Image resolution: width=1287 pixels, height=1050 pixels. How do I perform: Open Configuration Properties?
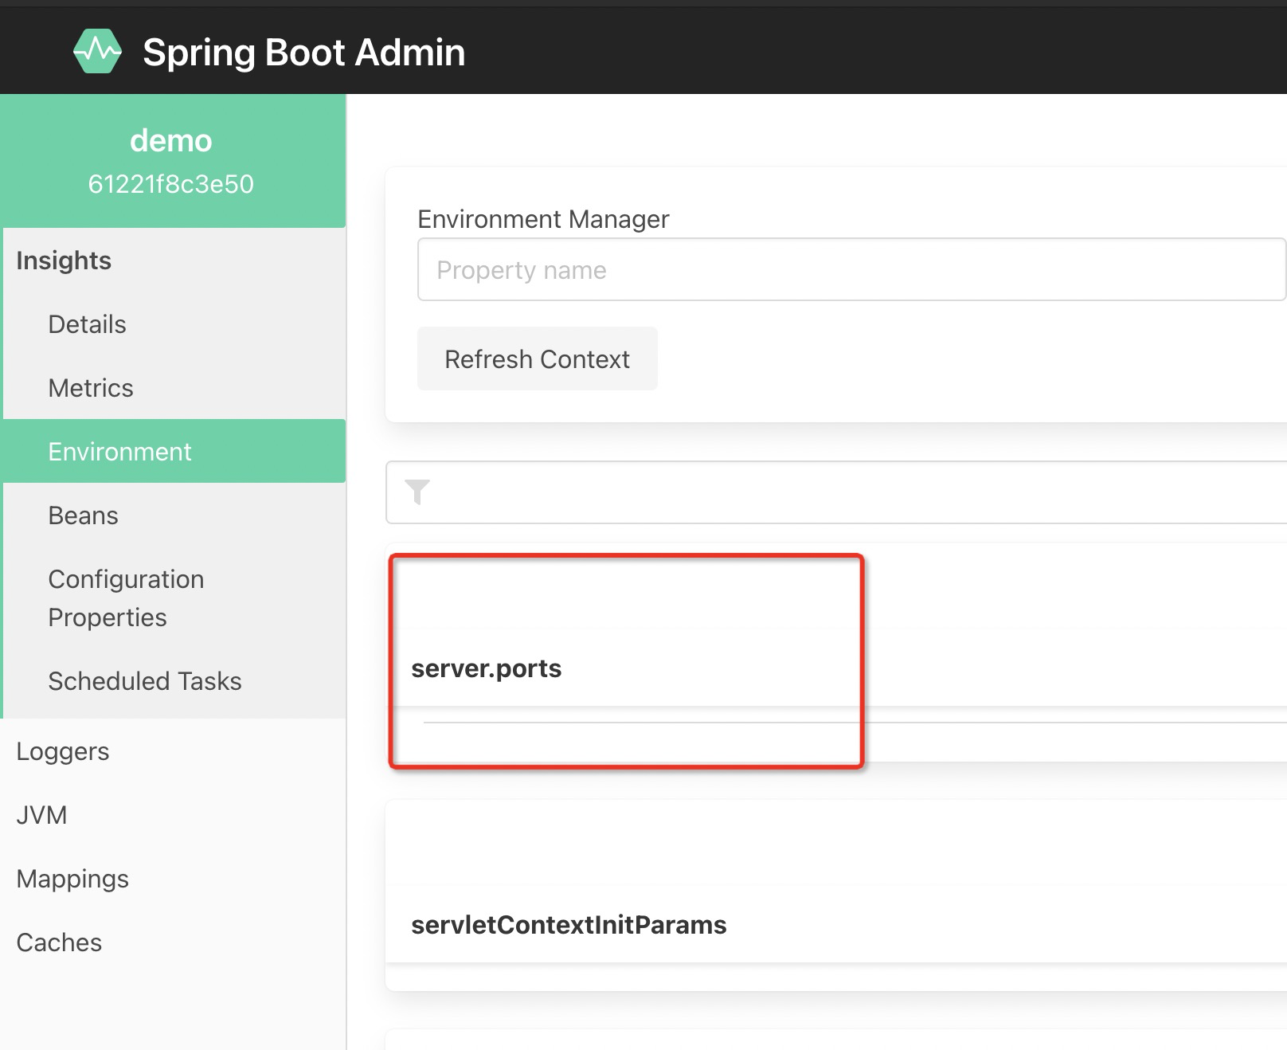126,597
